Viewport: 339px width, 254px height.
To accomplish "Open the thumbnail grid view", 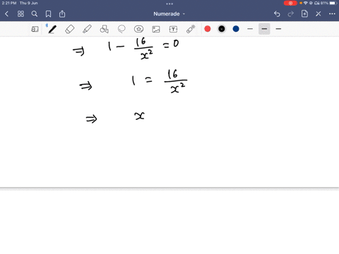I will [20, 14].
